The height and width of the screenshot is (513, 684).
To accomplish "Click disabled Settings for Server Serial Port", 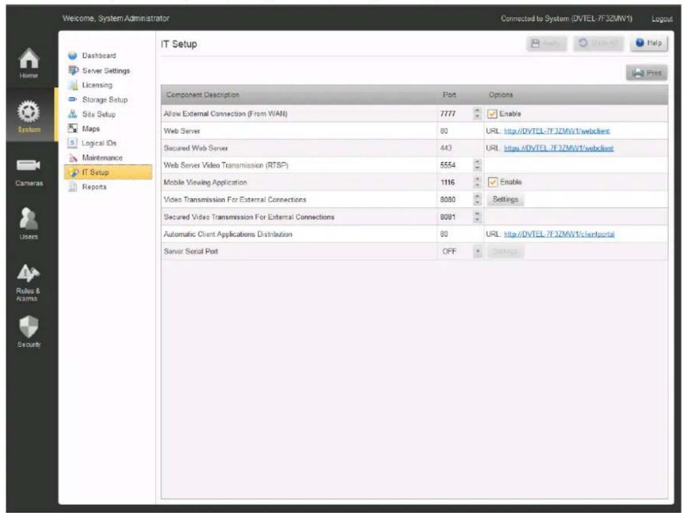I will coord(505,252).
